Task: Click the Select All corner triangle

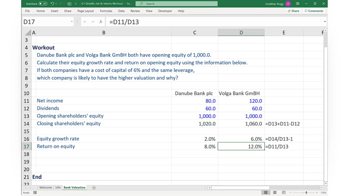Action: (28, 32)
